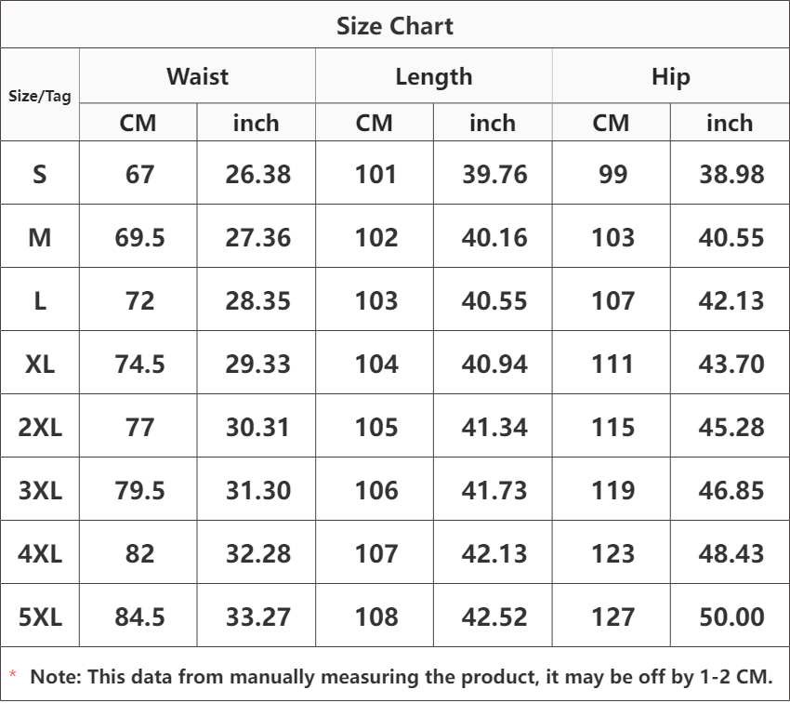Click the XL size row label
Viewport: 790px width, 703px height.
point(40,364)
